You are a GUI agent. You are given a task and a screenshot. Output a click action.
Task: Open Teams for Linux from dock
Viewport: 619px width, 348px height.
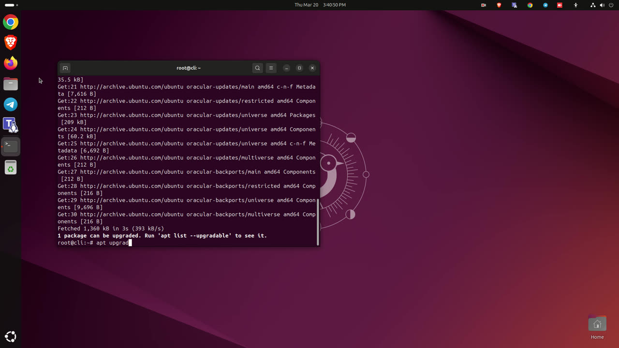click(x=11, y=125)
